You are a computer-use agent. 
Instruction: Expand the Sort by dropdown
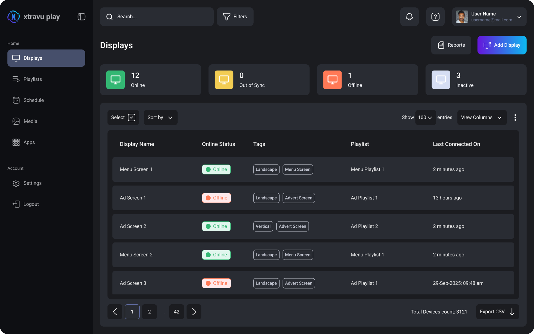click(161, 118)
